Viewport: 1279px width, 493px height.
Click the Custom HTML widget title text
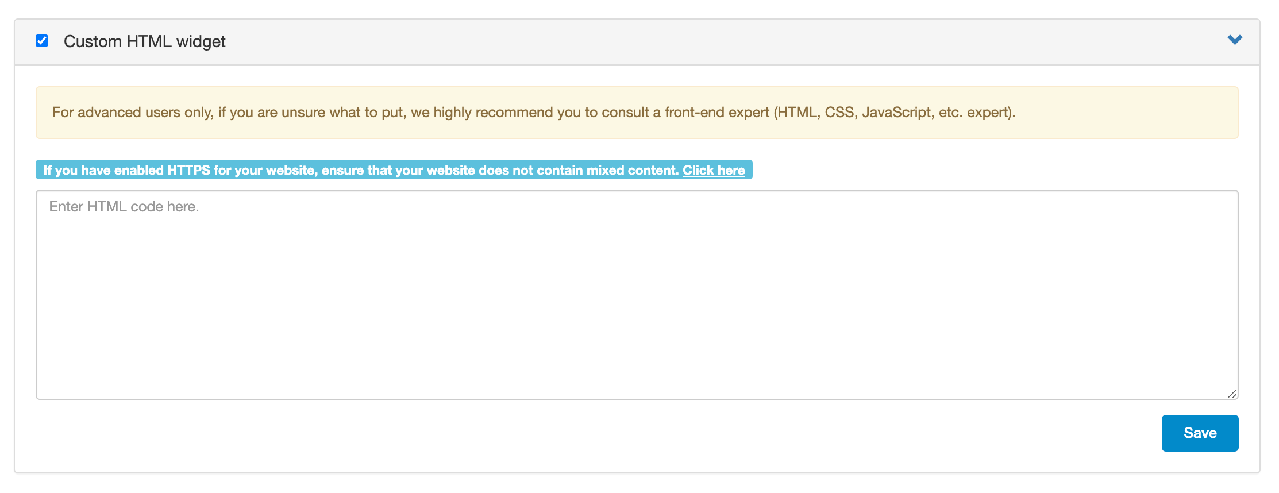coord(144,41)
